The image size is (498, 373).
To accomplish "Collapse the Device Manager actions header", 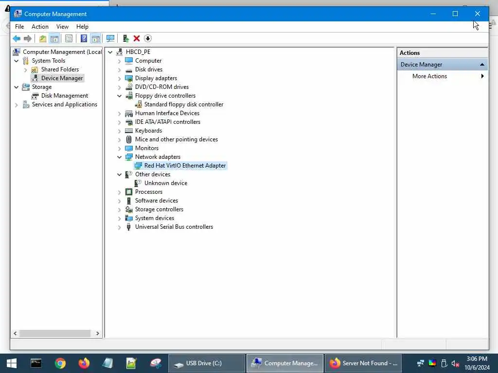I will coord(482,65).
